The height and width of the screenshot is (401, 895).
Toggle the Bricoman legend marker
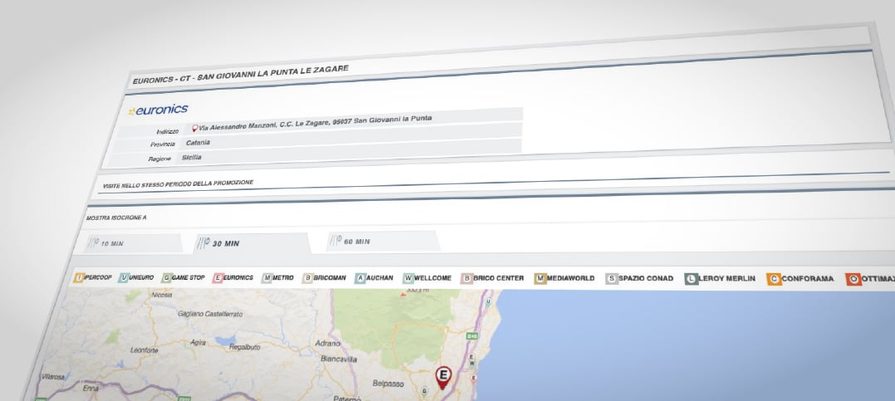click(x=308, y=278)
